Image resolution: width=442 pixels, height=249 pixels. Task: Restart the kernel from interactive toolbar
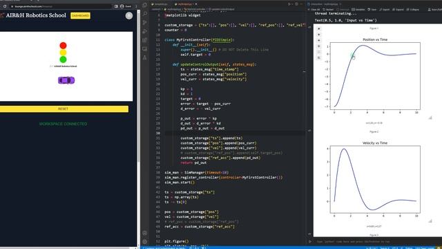pyautogui.click(x=328, y=10)
